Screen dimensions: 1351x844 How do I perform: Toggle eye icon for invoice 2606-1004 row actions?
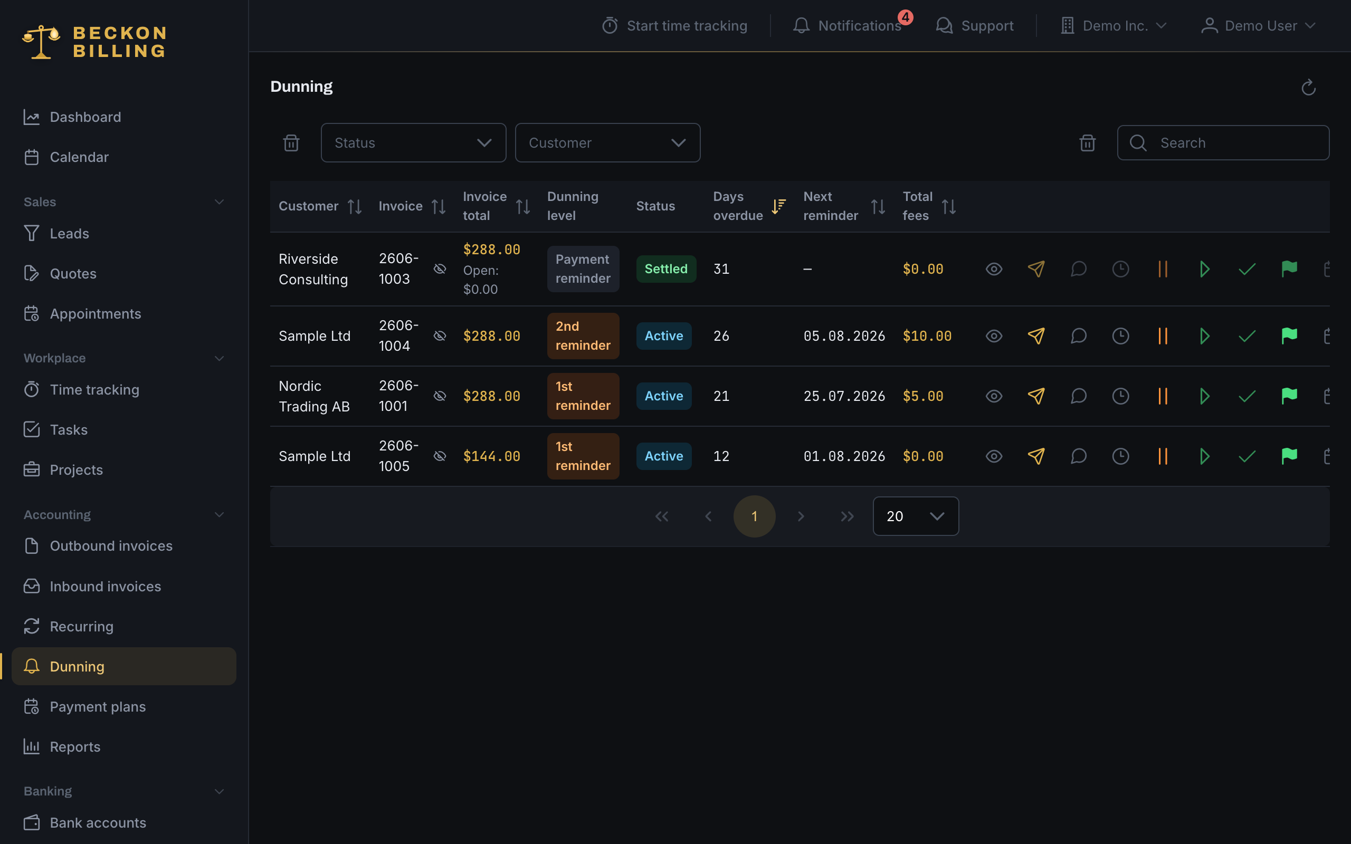pyautogui.click(x=994, y=336)
